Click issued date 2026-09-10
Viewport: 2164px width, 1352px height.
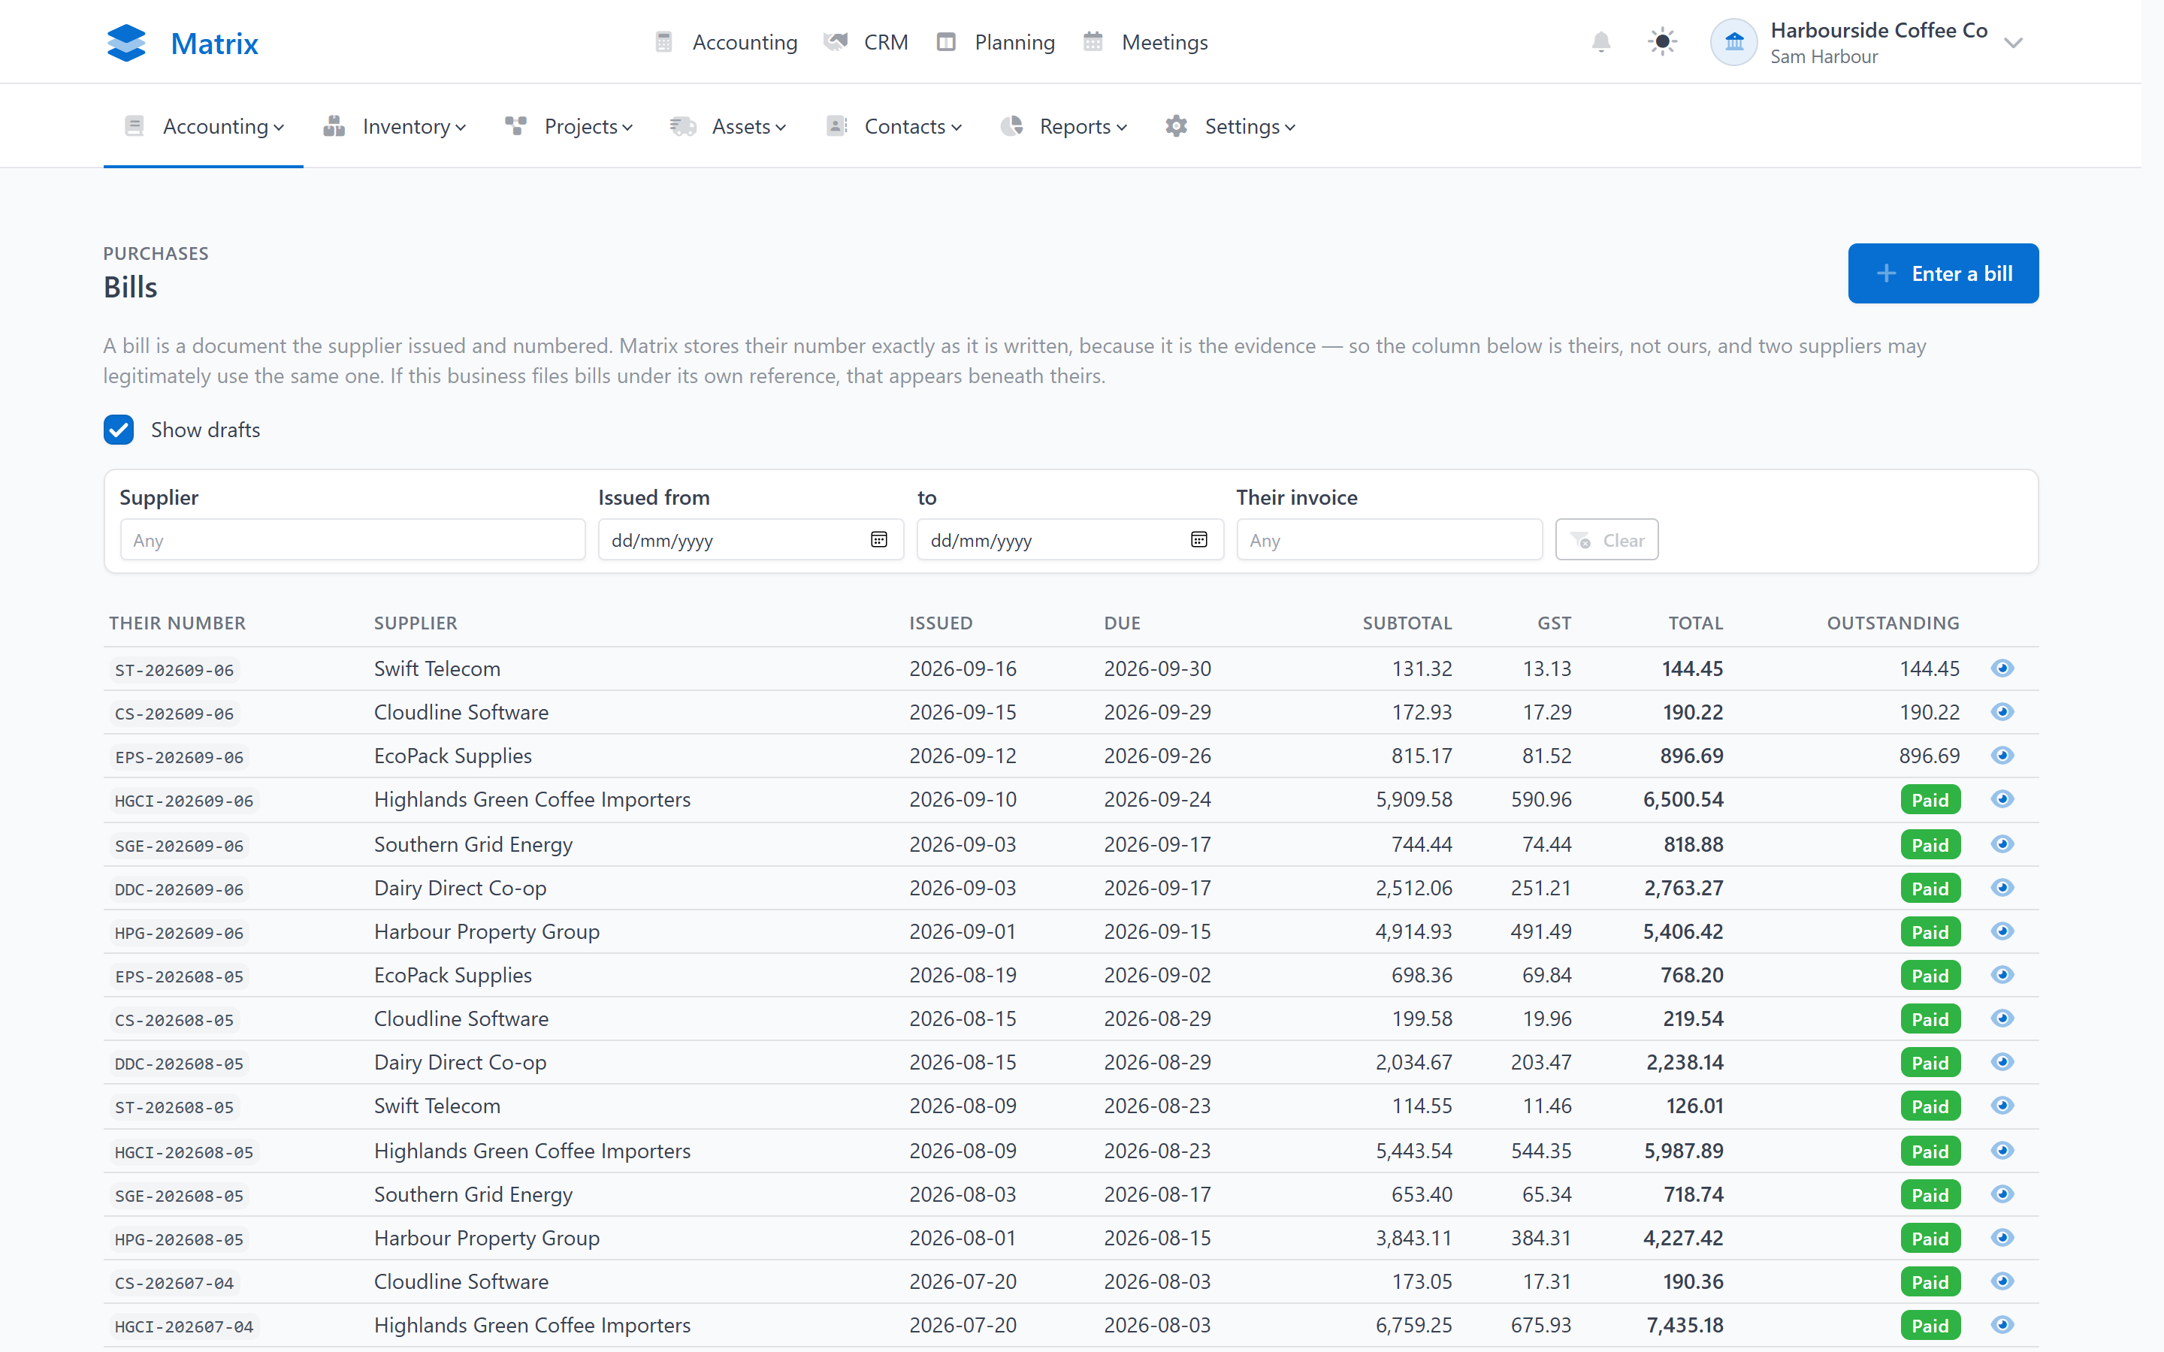pos(963,800)
